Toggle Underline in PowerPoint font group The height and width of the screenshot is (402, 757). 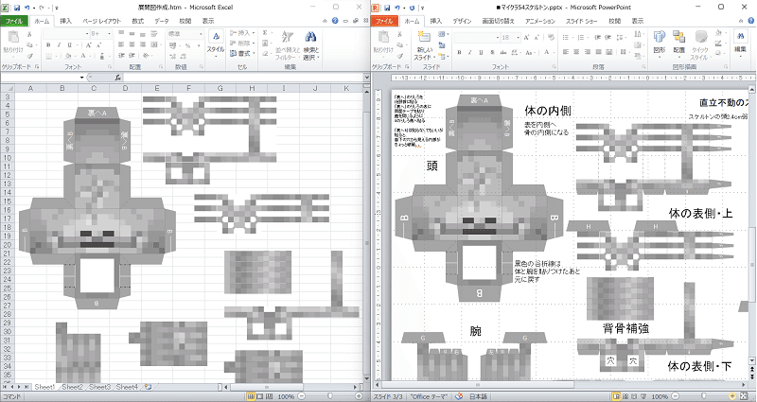pos(481,52)
